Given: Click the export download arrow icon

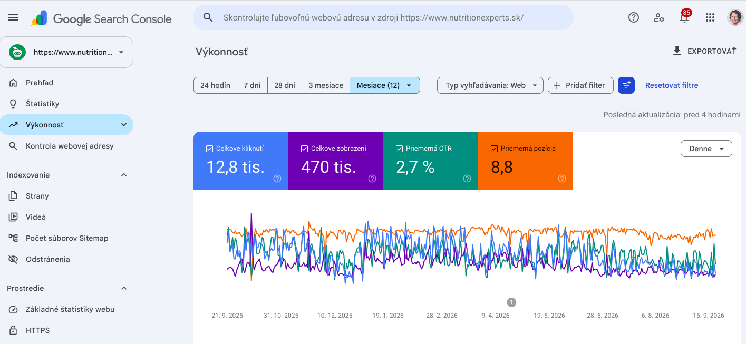Looking at the screenshot, I should coord(677,51).
